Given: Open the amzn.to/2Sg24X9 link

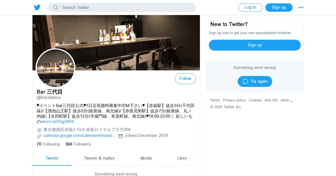Looking at the screenshot, I should pos(57,122).
